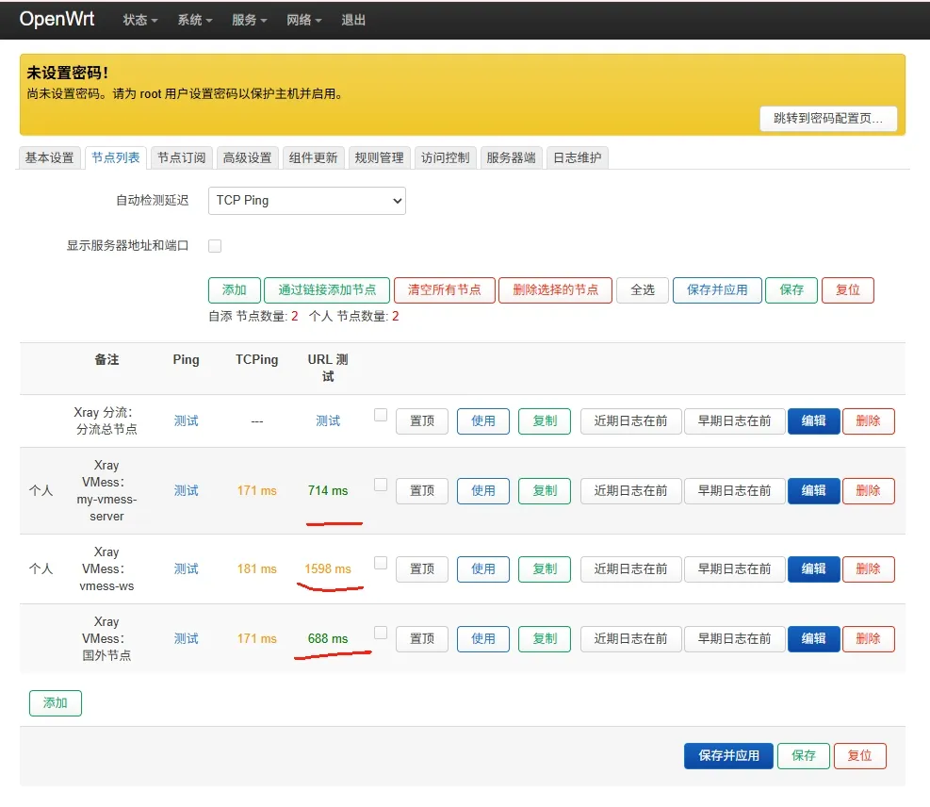Click 删除选择的节点 button
Image resolution: width=930 pixels, height=807 pixels.
pos(555,290)
